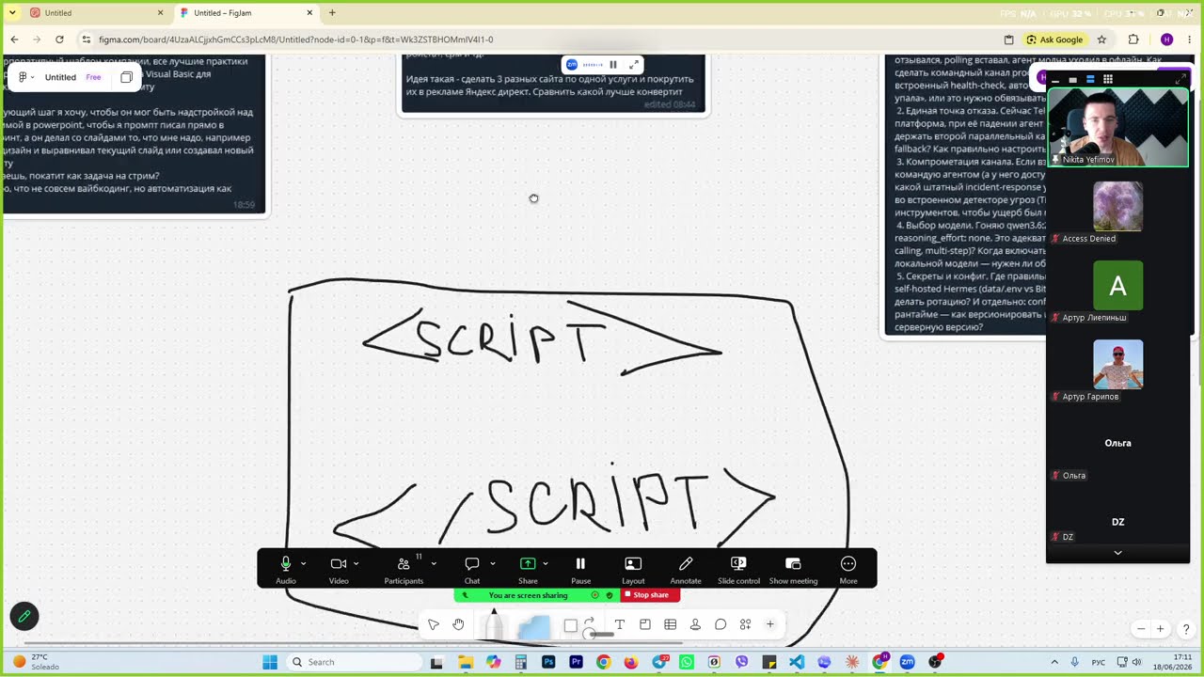Click the green pencil button at left

[x=24, y=617]
